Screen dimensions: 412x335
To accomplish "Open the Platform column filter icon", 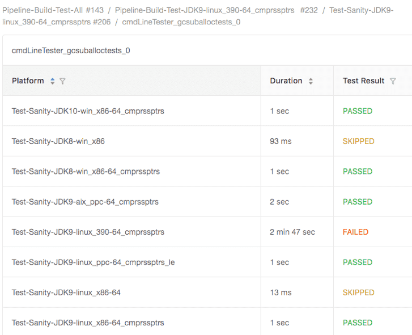I will [62, 81].
